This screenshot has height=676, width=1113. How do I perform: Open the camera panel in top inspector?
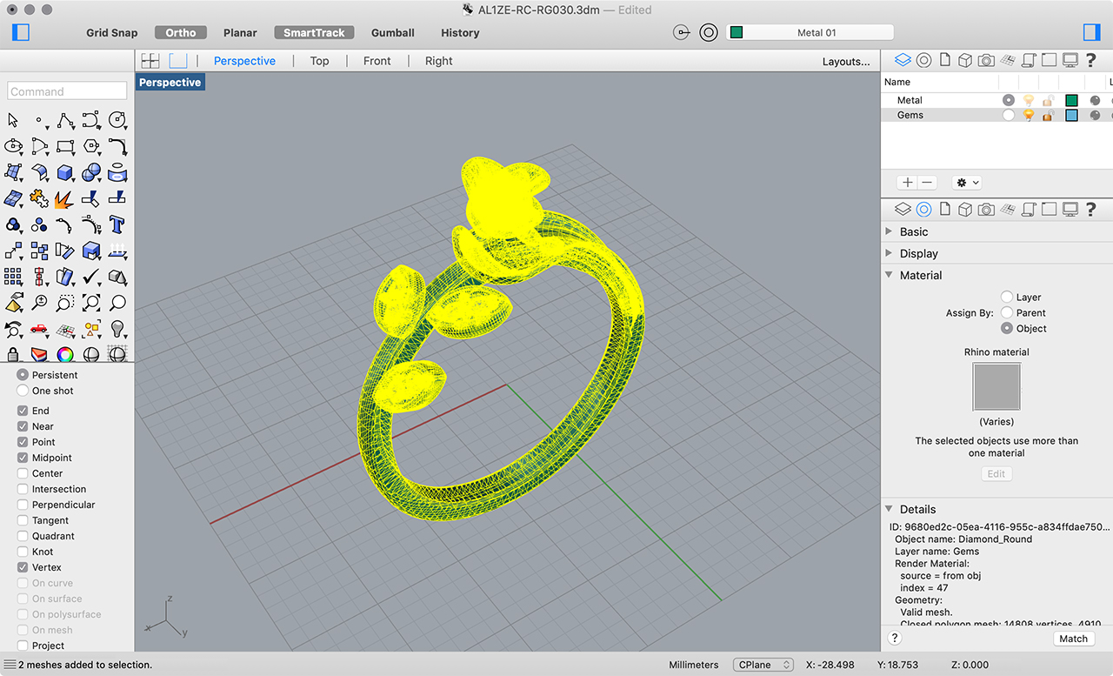pos(986,60)
